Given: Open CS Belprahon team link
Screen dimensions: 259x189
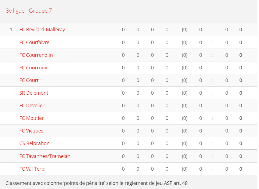Looking at the screenshot, I should [x=34, y=143].
